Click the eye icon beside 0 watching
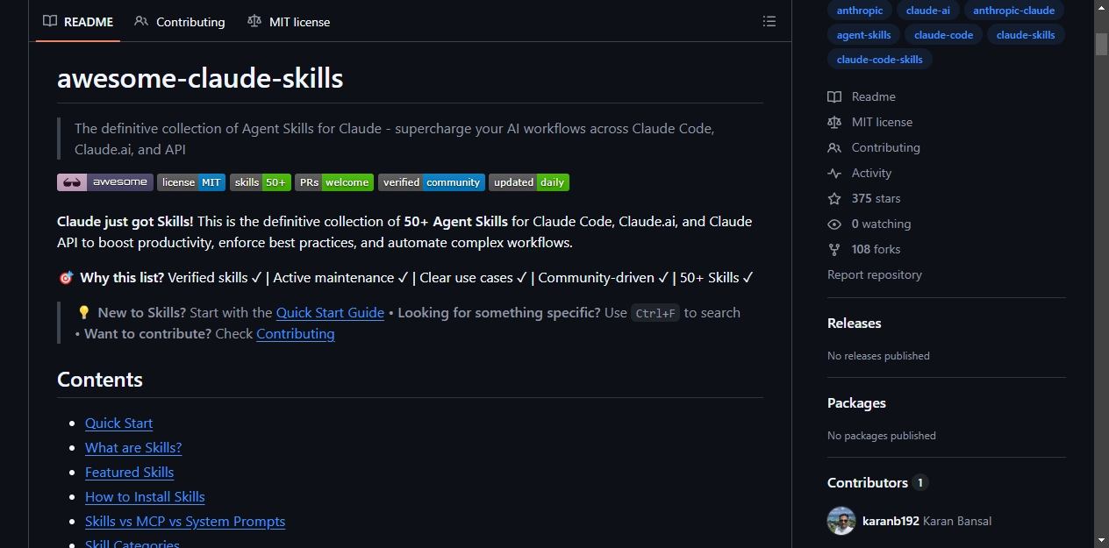This screenshot has height=548, width=1109. click(x=834, y=224)
